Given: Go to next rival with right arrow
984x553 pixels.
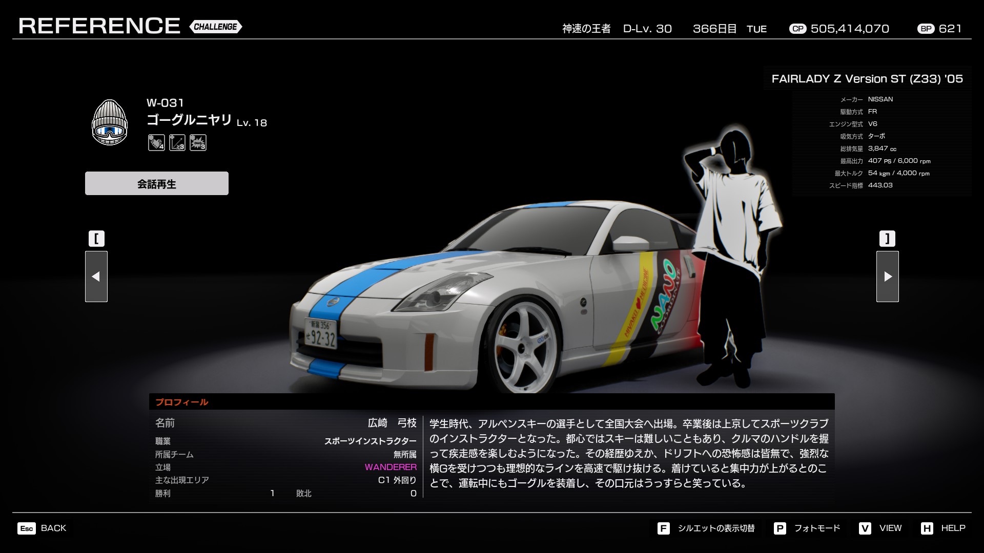Looking at the screenshot, I should click(x=887, y=276).
